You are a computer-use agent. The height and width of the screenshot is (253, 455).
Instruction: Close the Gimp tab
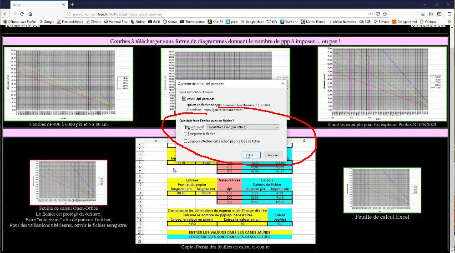[64, 5]
